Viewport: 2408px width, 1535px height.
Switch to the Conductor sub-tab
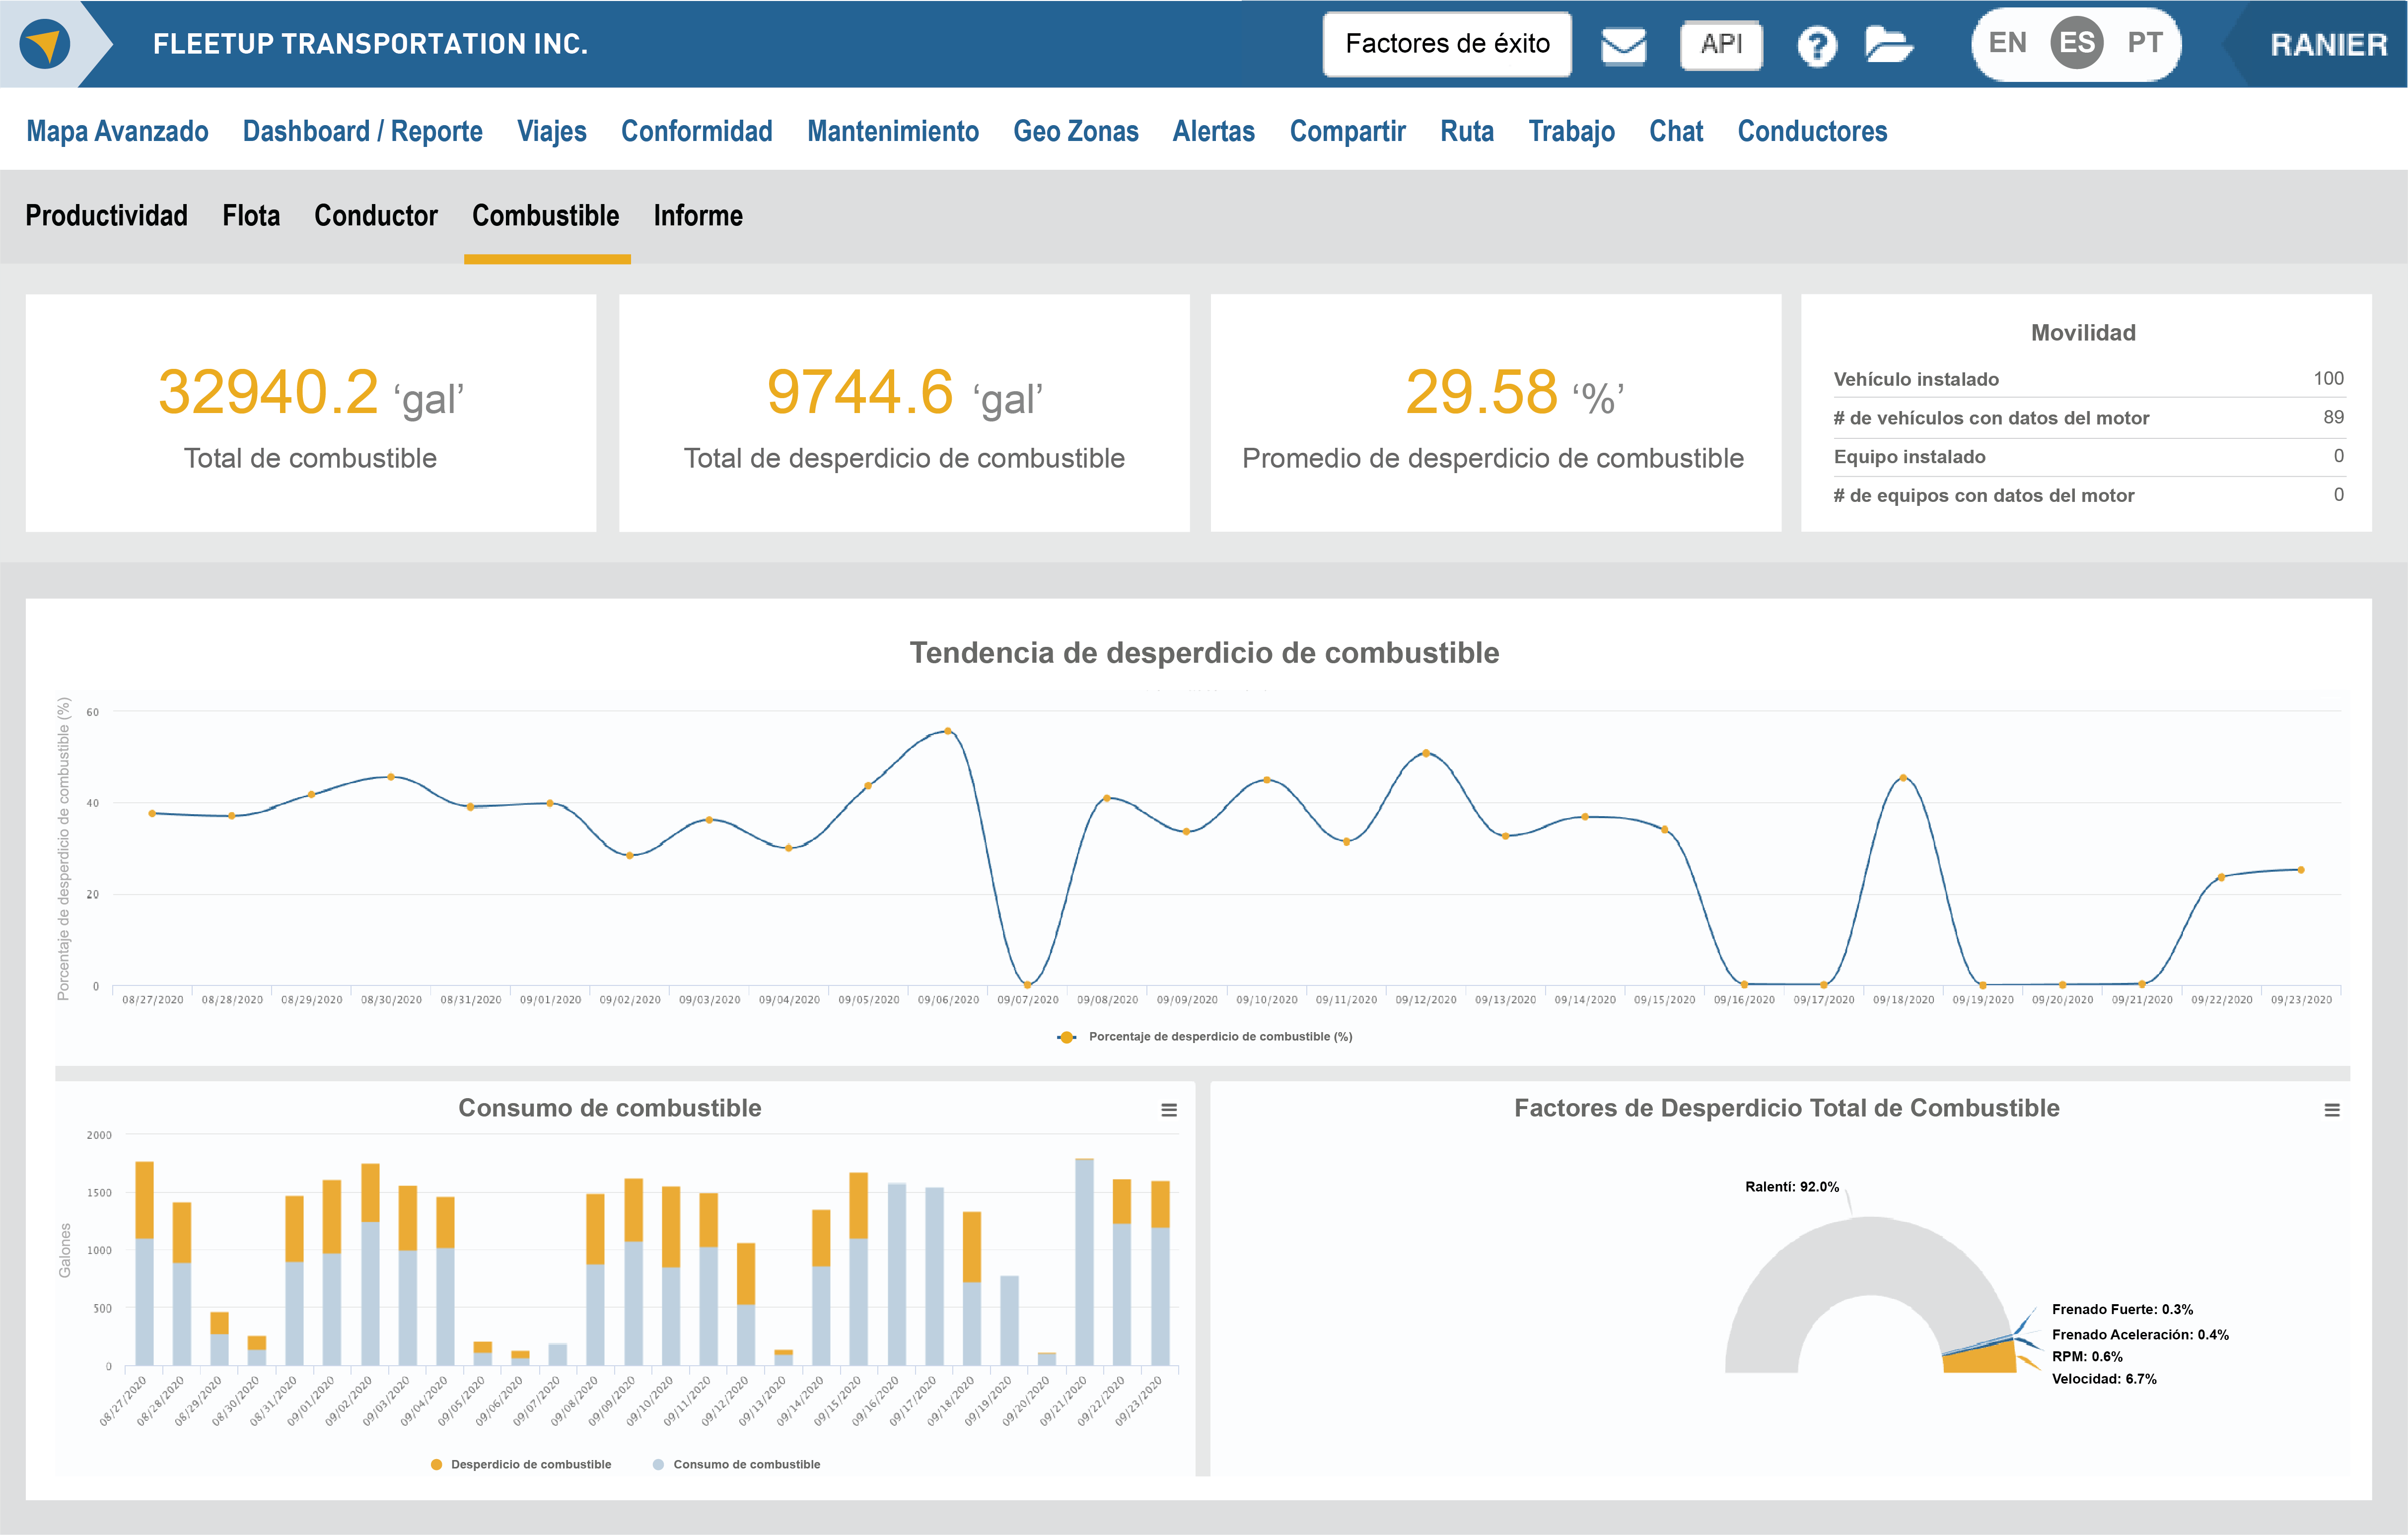pyautogui.click(x=375, y=216)
